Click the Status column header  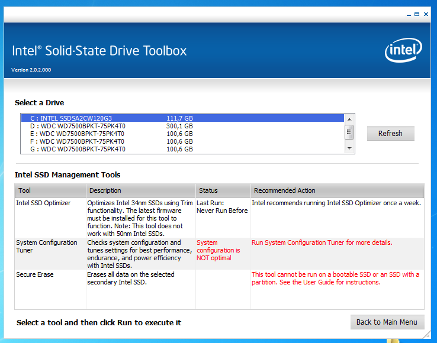223,190
